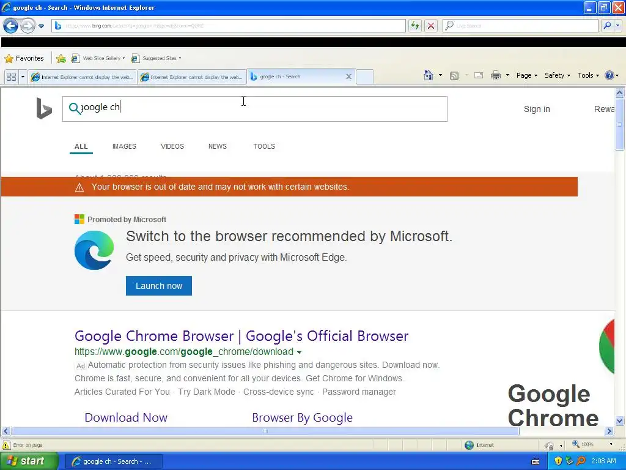Click the Internet zone globe in status bar

coord(469,445)
